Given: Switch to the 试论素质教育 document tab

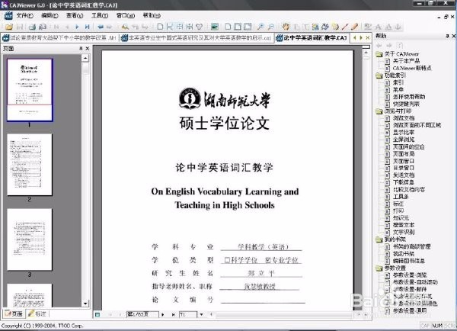Looking at the screenshot, I should coord(59,38).
